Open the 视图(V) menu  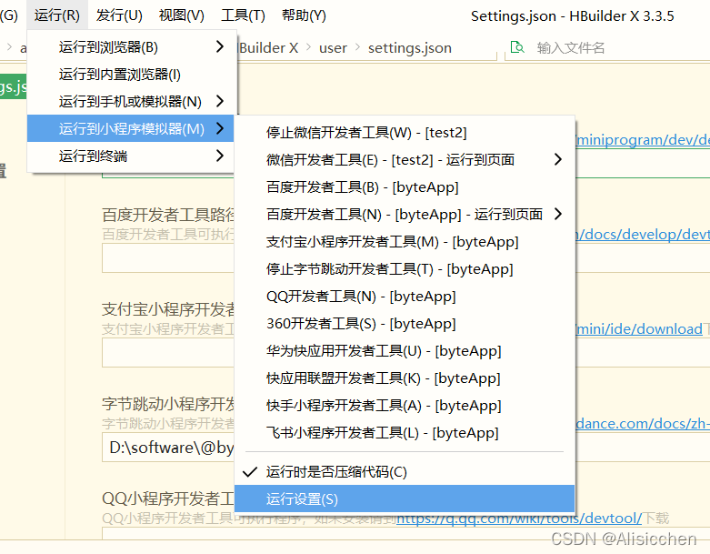pyautogui.click(x=181, y=15)
